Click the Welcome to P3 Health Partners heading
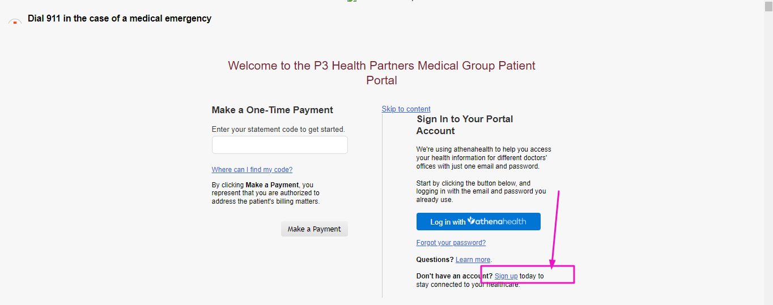Image resolution: width=773 pixels, height=305 pixels. [381, 73]
